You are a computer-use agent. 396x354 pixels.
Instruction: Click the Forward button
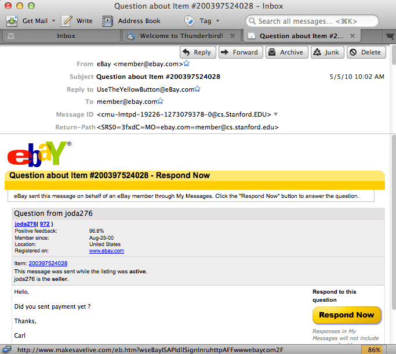241,52
